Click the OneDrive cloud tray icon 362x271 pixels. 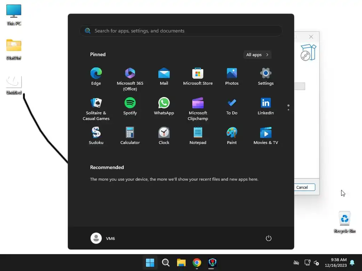coord(296,263)
